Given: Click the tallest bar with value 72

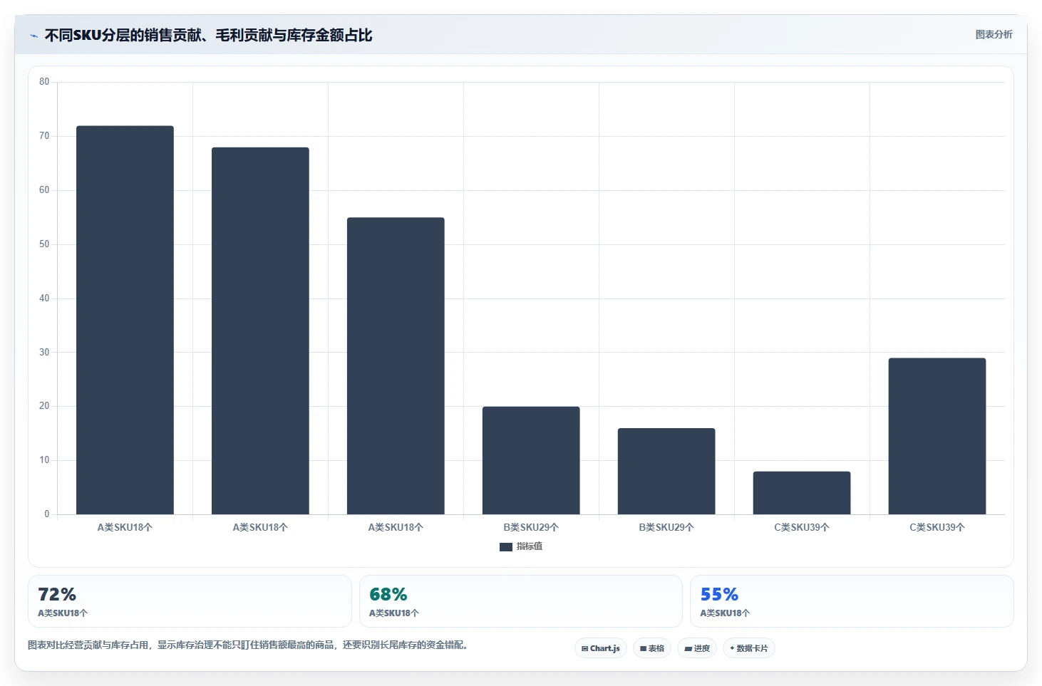Looking at the screenshot, I should tap(125, 320).
